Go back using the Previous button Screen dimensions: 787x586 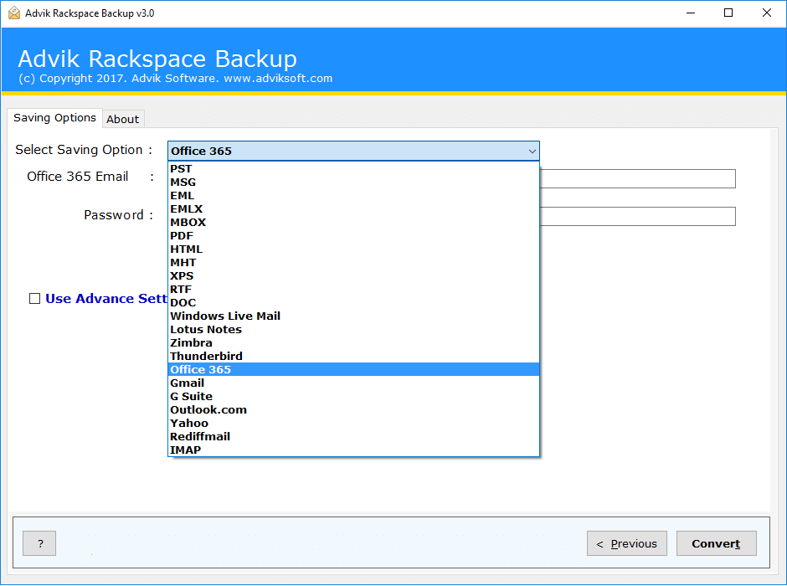point(626,543)
